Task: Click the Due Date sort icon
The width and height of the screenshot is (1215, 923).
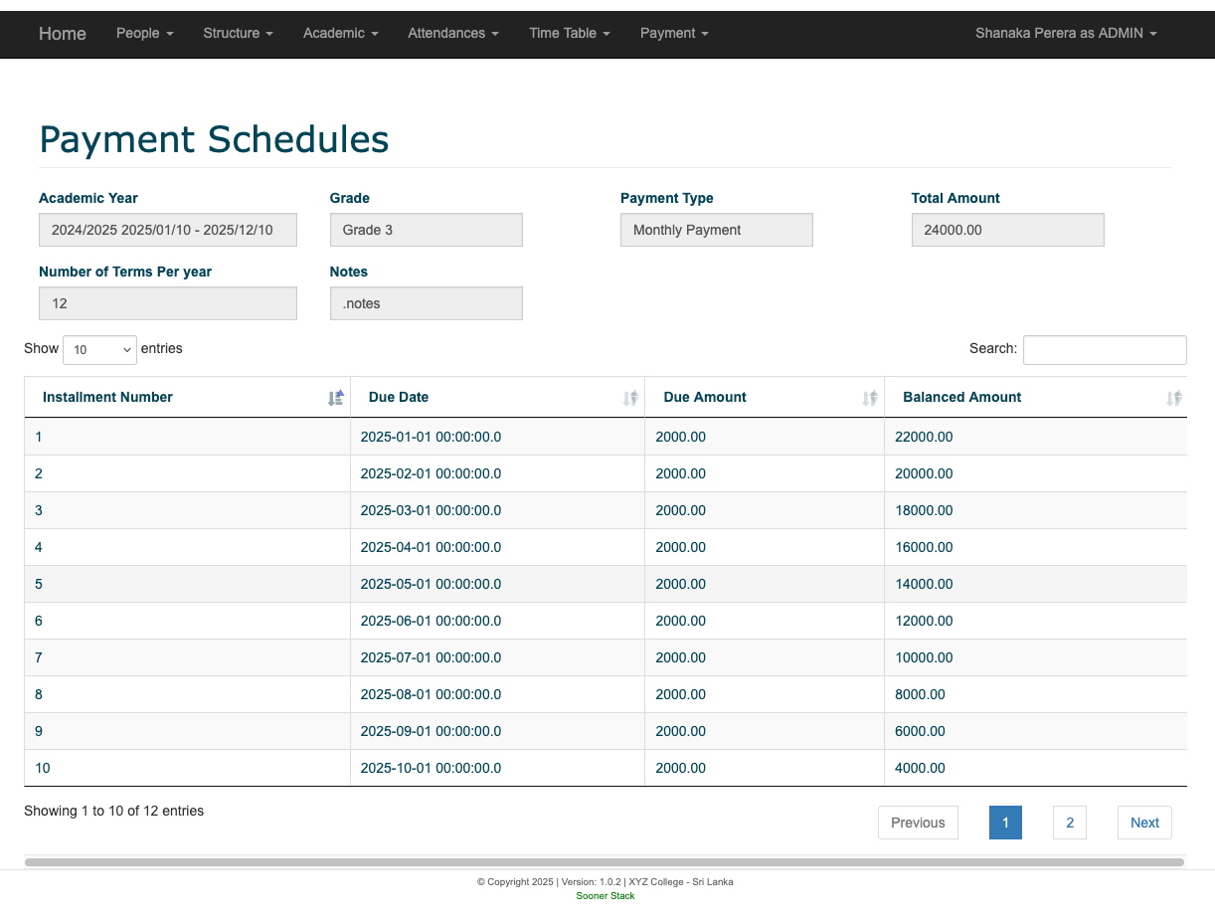Action: 629,398
